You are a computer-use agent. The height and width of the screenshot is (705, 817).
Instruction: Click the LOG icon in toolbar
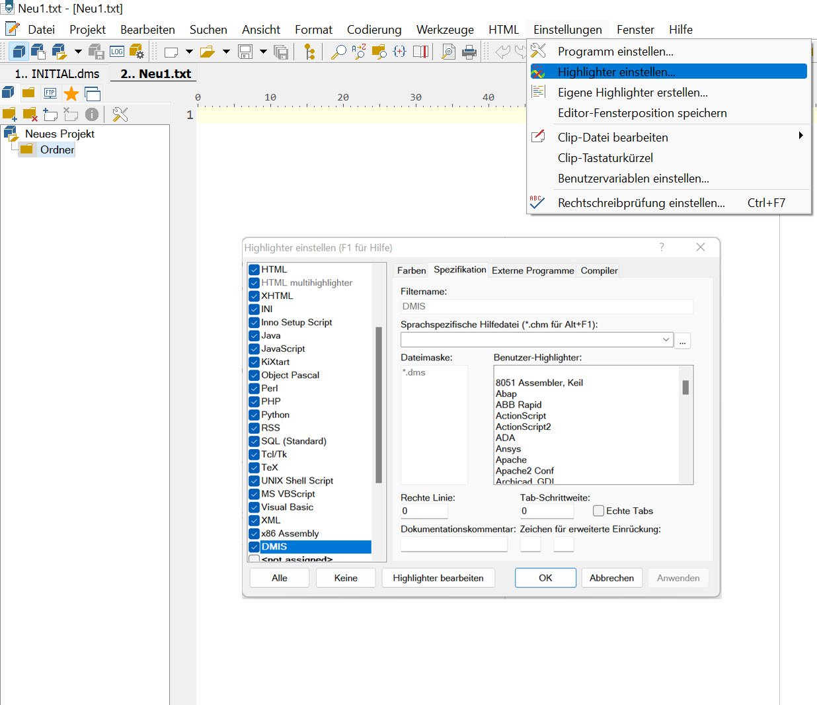click(117, 52)
